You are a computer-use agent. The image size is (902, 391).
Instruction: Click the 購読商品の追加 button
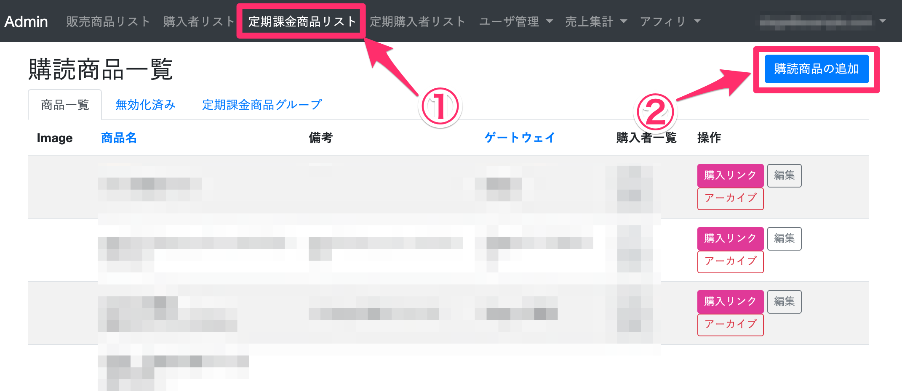click(817, 69)
